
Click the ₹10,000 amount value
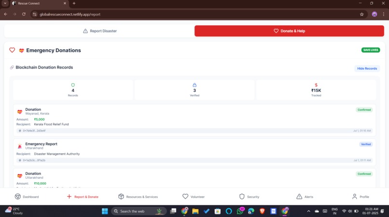[x=40, y=184]
